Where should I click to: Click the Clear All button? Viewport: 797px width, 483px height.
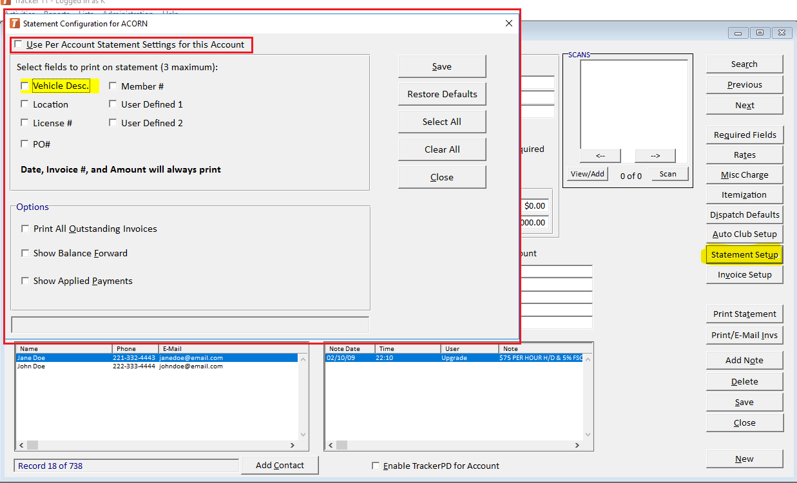click(442, 149)
